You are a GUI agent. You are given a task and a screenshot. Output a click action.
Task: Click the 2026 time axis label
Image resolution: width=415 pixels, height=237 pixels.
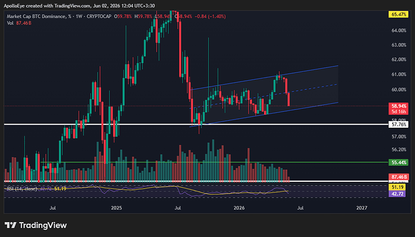239,208
